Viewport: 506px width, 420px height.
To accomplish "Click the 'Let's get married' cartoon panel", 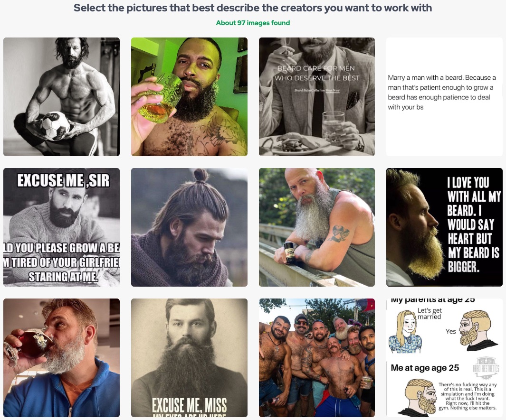I will pos(444,329).
